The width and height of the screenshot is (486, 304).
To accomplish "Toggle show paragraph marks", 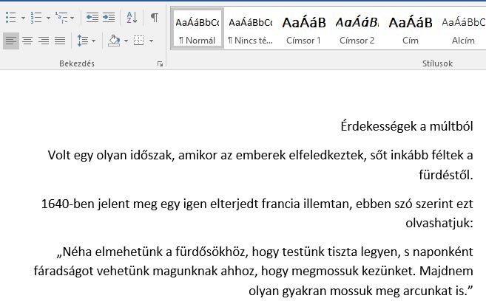I will (154, 17).
